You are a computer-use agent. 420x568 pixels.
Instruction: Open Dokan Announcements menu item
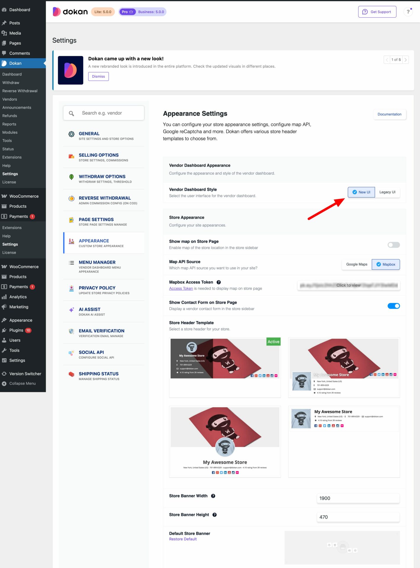17,108
